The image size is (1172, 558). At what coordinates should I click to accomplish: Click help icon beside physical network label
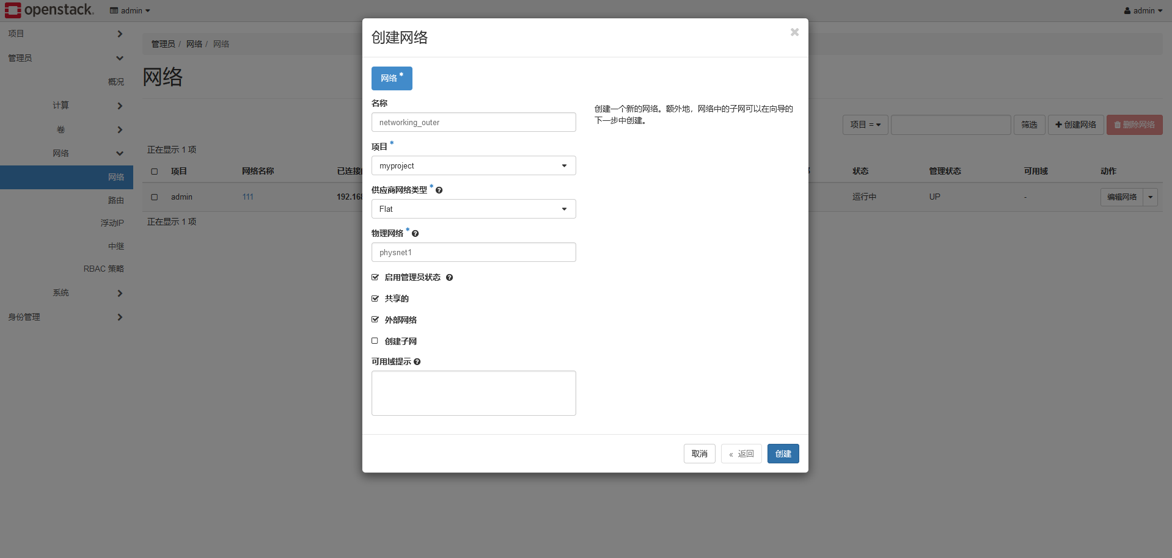[x=415, y=234]
